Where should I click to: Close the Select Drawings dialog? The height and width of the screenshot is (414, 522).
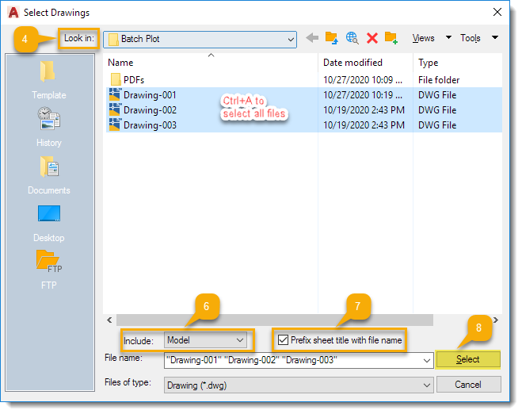tap(497, 13)
